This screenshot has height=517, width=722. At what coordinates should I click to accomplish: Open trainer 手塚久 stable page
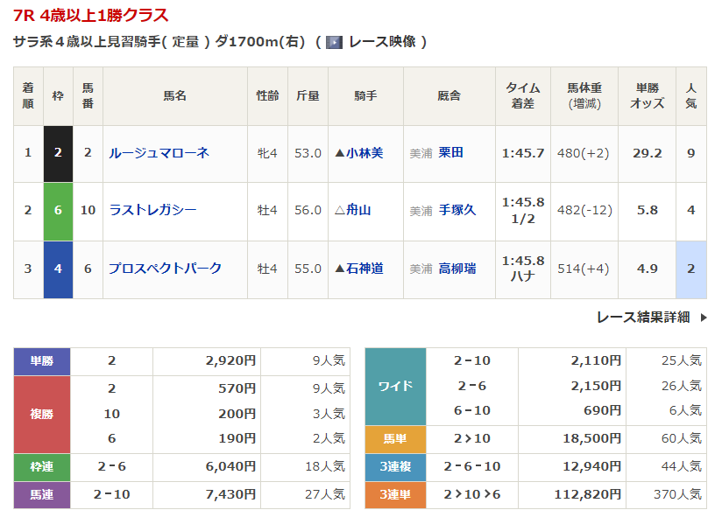coord(457,210)
